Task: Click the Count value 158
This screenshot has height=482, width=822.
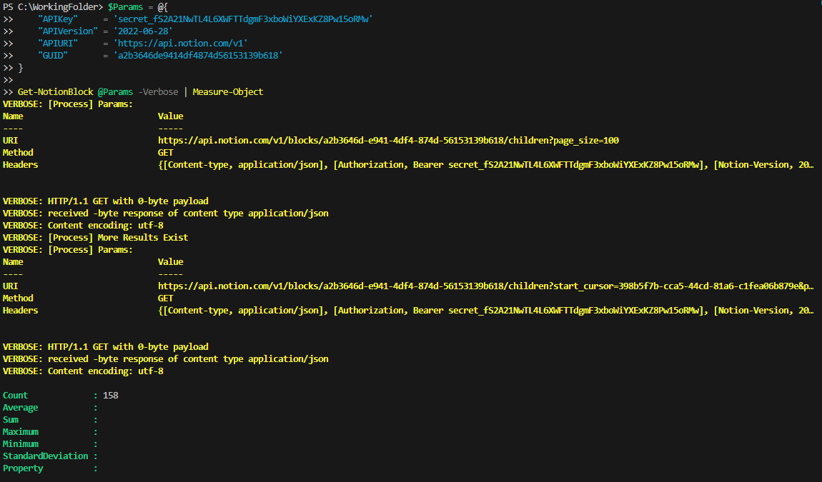Action: click(111, 396)
